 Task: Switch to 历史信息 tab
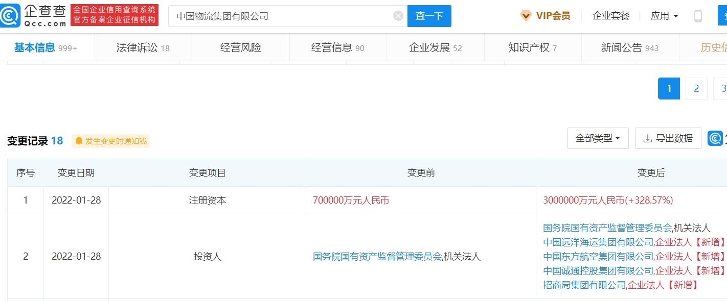point(714,48)
